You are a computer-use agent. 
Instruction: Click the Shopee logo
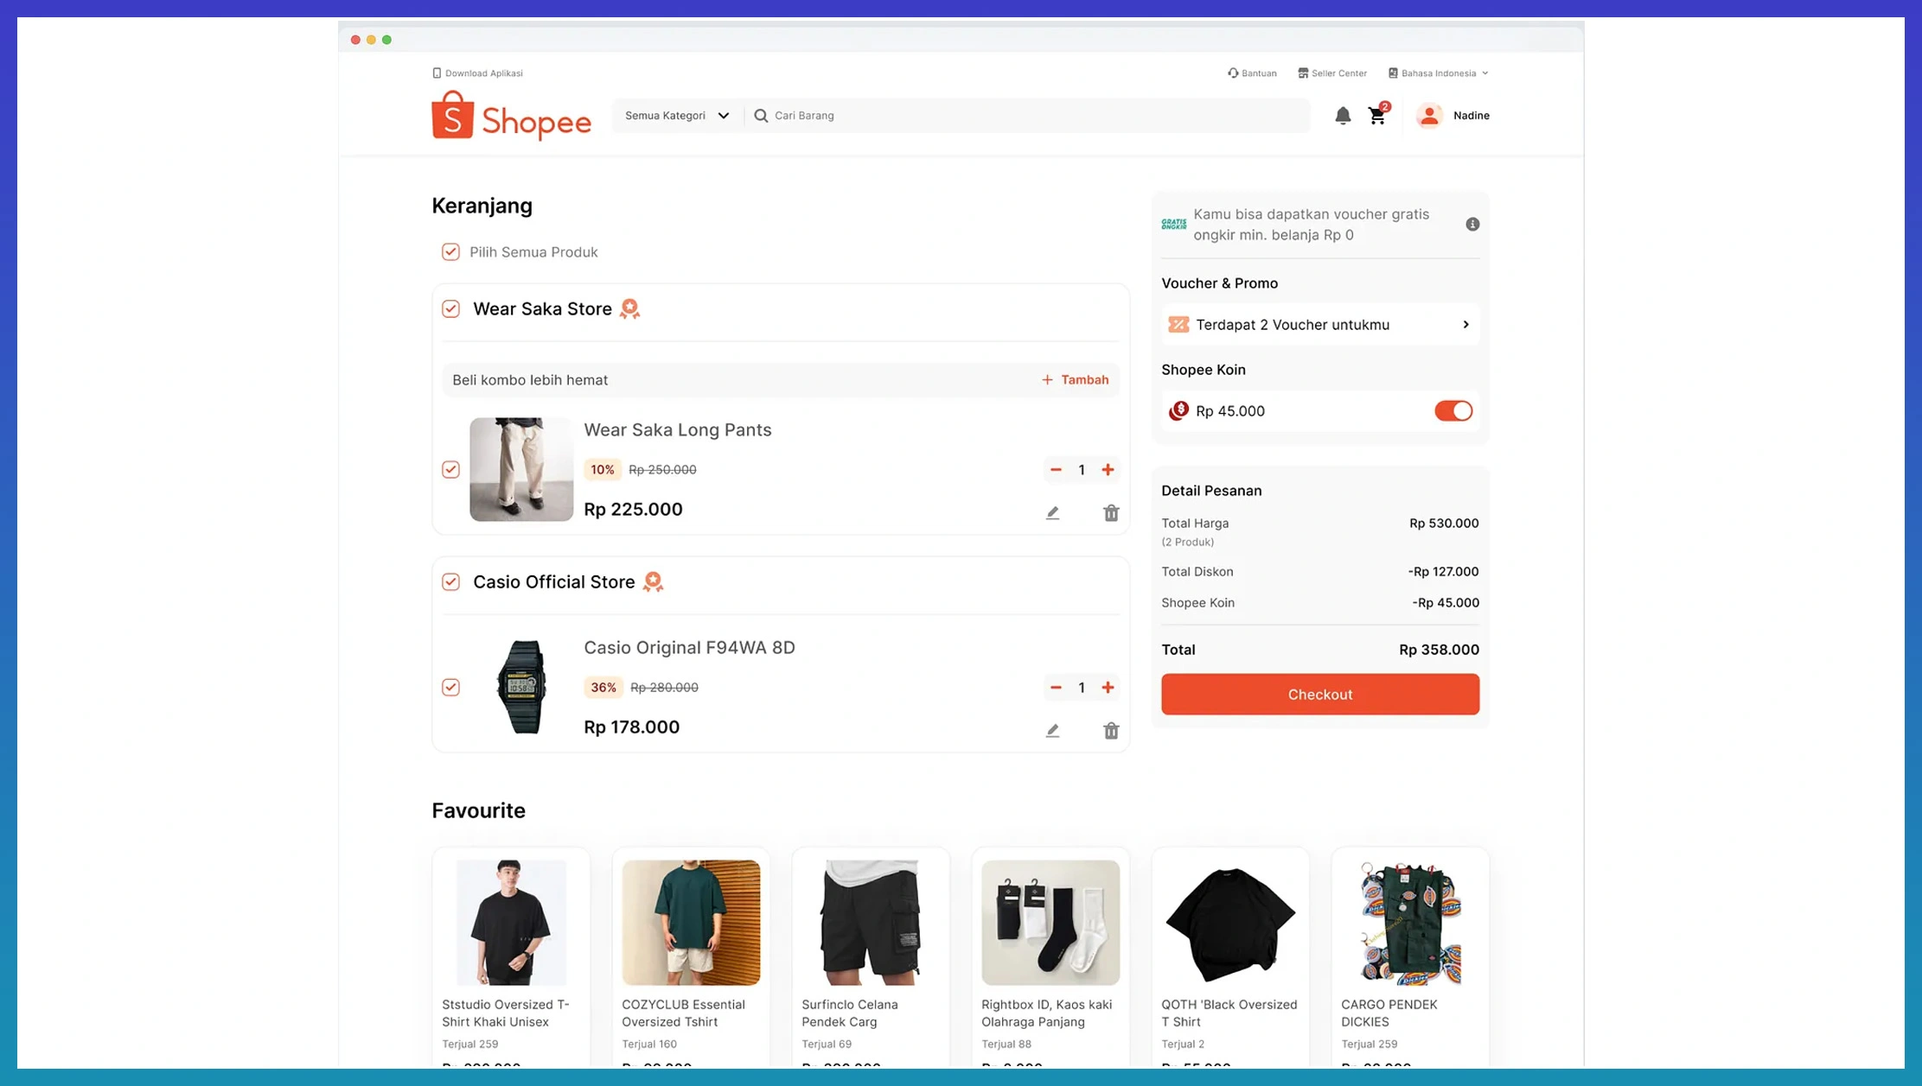tap(511, 116)
